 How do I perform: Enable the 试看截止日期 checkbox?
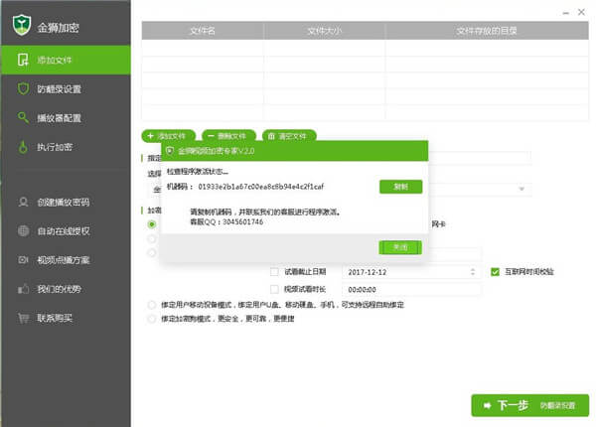point(274,272)
